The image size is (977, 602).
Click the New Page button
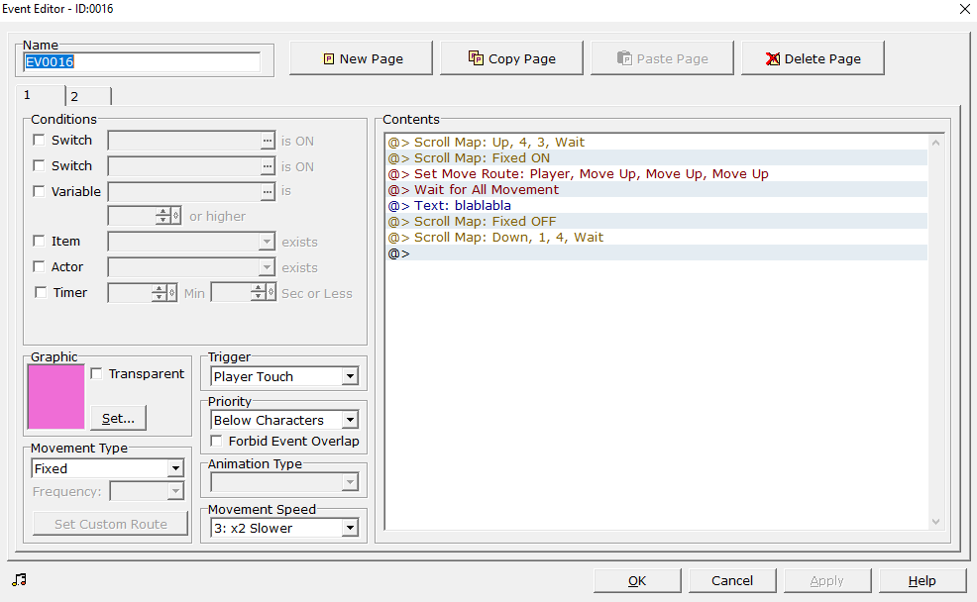tap(361, 58)
